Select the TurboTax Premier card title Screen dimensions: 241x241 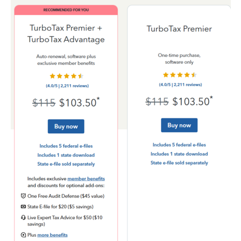[179, 29]
